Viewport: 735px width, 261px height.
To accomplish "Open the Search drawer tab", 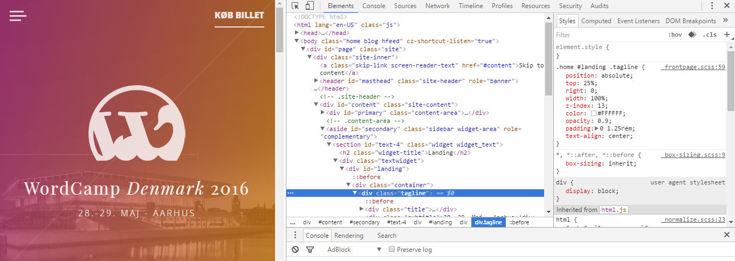I will click(387, 236).
